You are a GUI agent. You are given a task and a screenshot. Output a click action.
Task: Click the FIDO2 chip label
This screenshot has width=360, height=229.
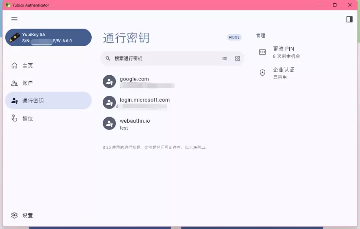(234, 38)
